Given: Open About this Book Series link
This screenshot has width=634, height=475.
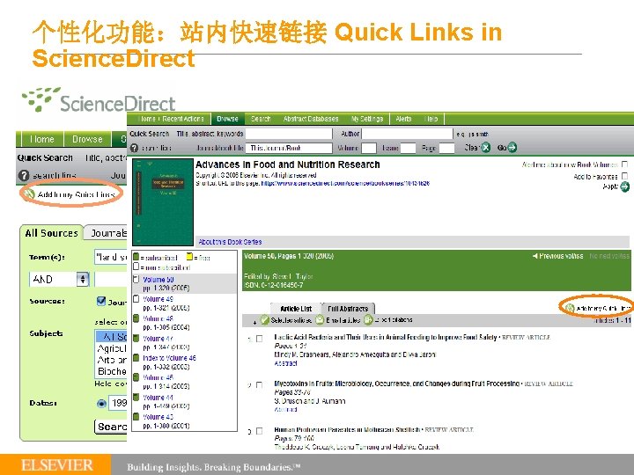Looking at the screenshot, I should 230,242.
